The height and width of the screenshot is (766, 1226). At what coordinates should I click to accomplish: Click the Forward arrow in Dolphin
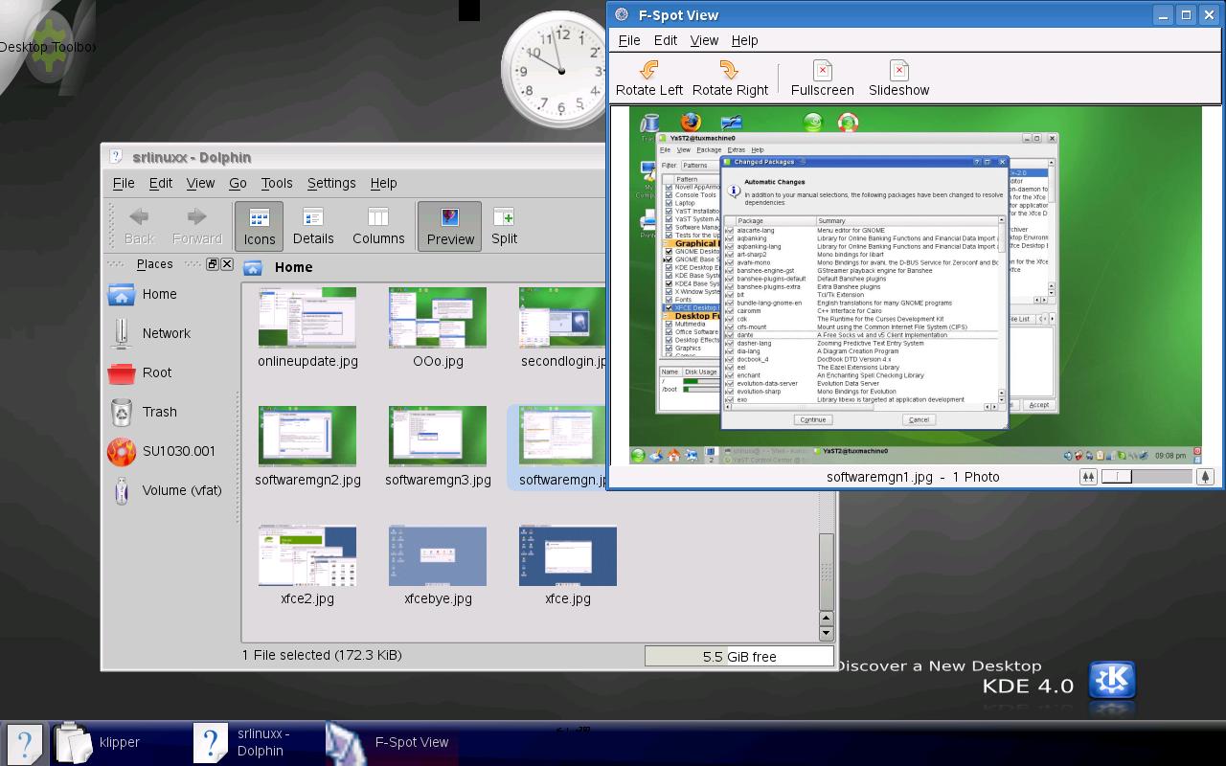coord(196,227)
